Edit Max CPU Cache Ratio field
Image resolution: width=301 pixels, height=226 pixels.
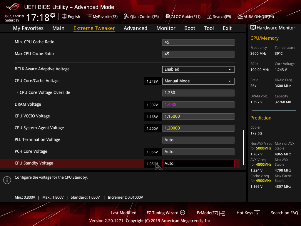pyautogui.click(x=198, y=54)
